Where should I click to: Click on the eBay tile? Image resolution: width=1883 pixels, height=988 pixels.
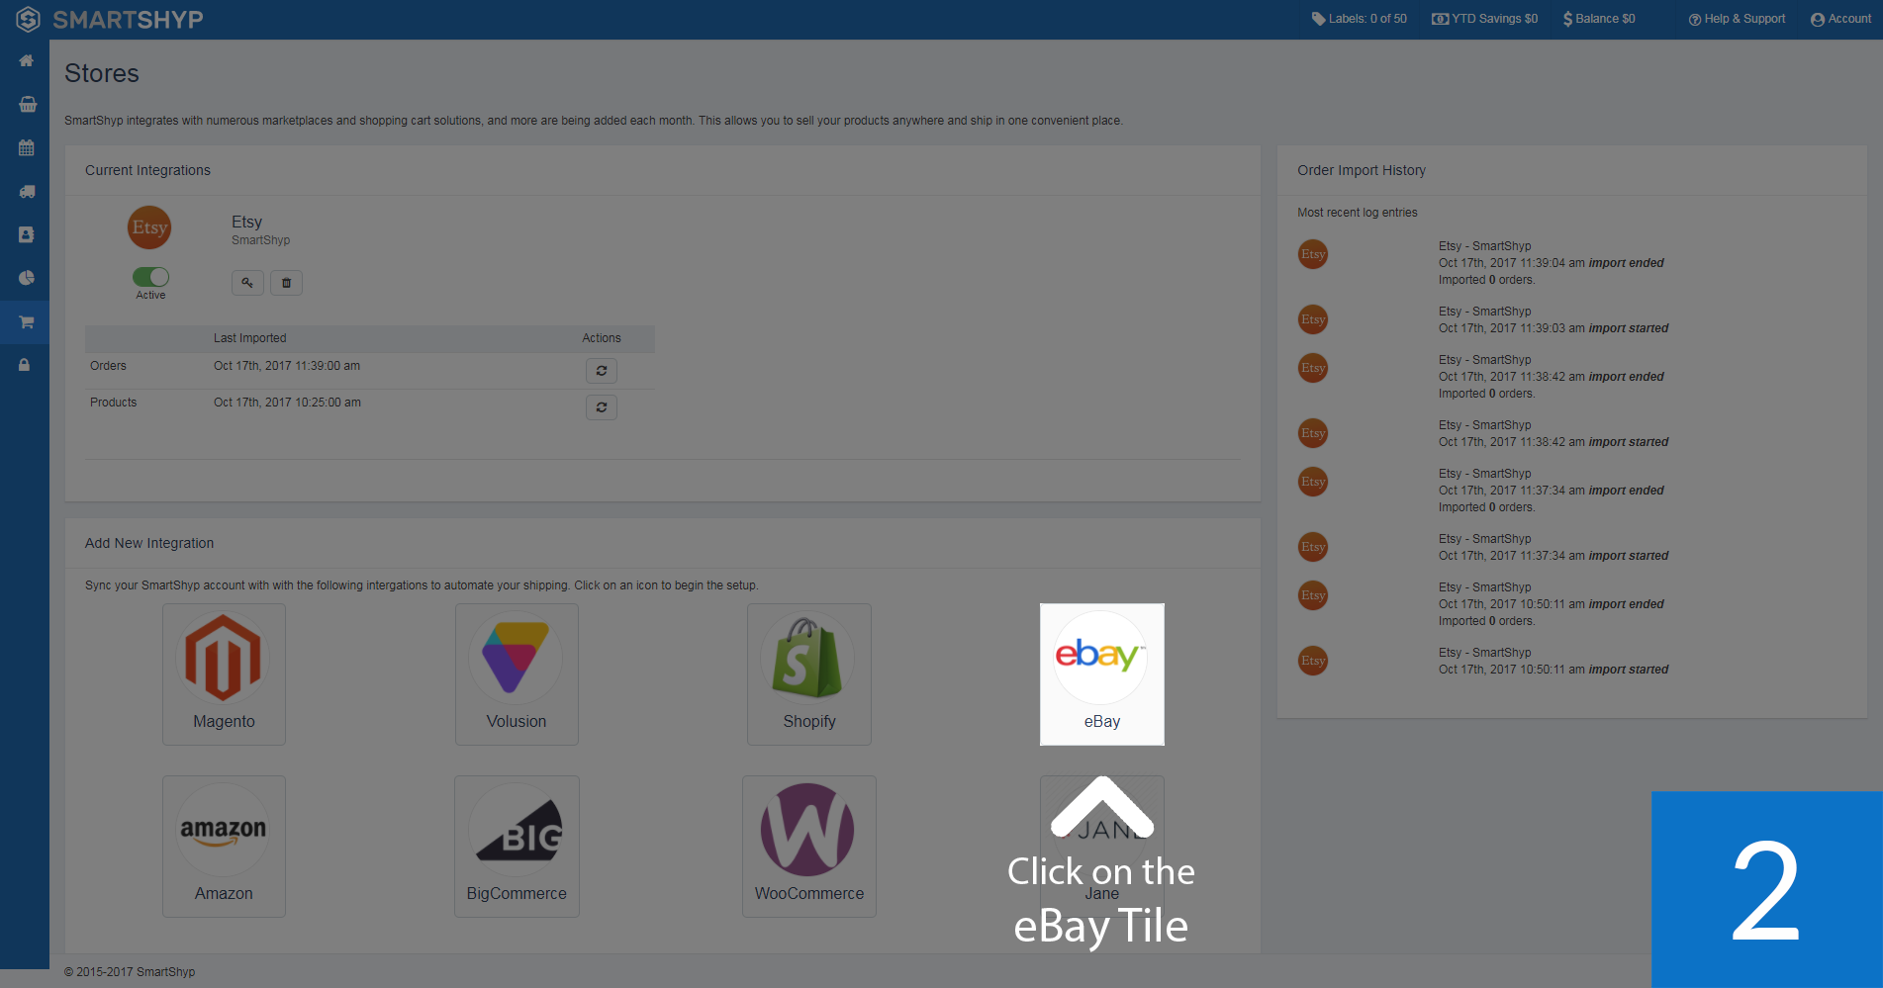[x=1102, y=674]
